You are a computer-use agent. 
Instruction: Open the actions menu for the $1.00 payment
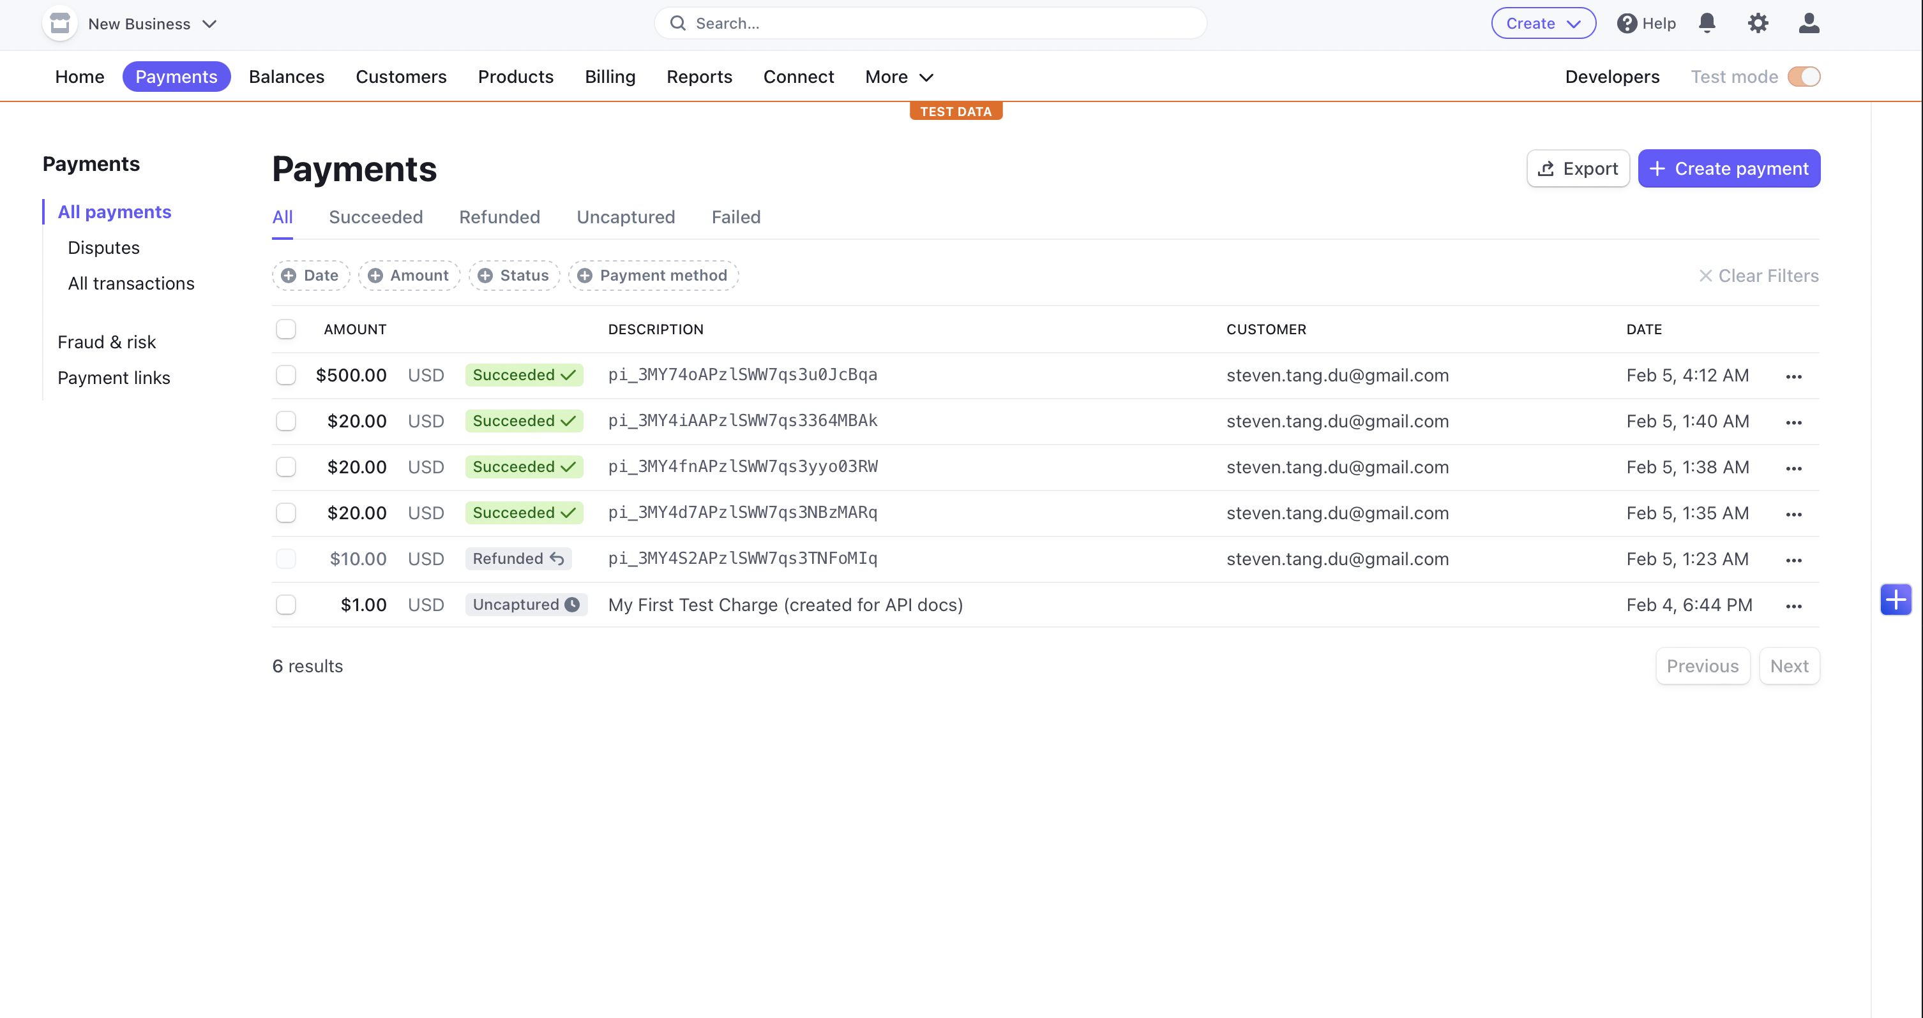1793,605
